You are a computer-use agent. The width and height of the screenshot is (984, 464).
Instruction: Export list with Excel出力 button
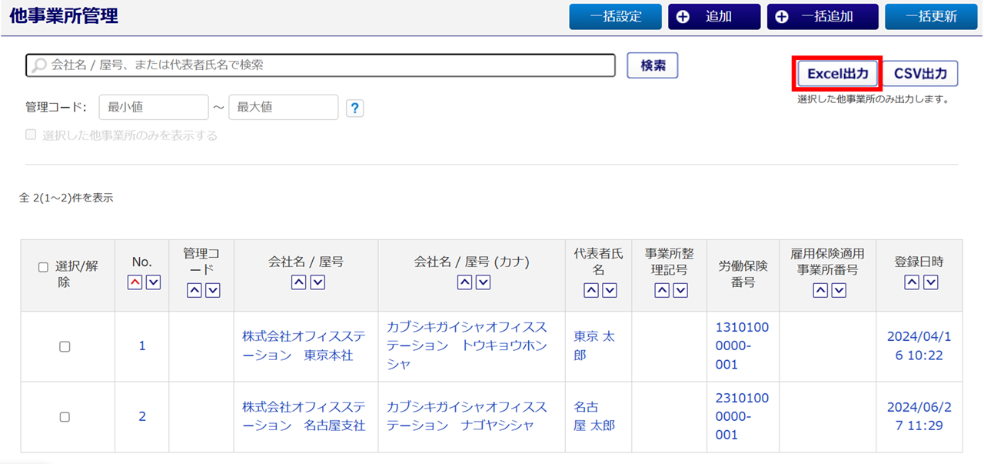pyautogui.click(x=837, y=74)
